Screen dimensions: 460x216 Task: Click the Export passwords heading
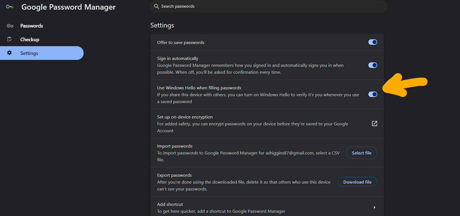click(174, 175)
